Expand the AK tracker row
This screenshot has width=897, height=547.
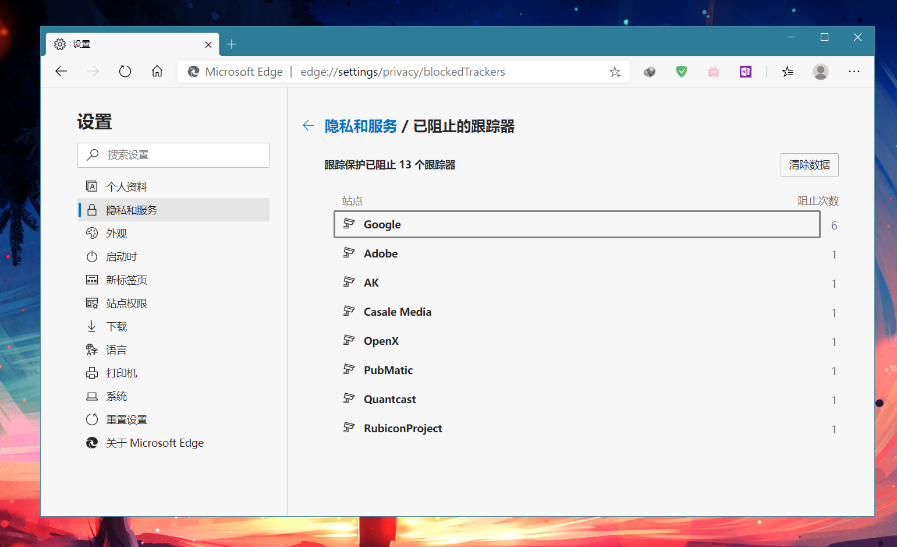coord(577,283)
